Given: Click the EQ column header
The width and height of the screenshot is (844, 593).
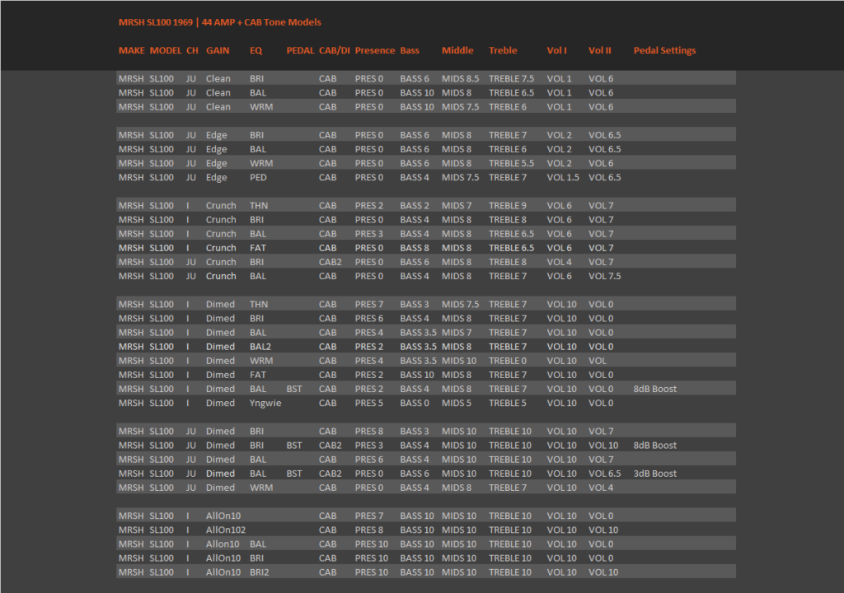Looking at the screenshot, I should pos(256,50).
